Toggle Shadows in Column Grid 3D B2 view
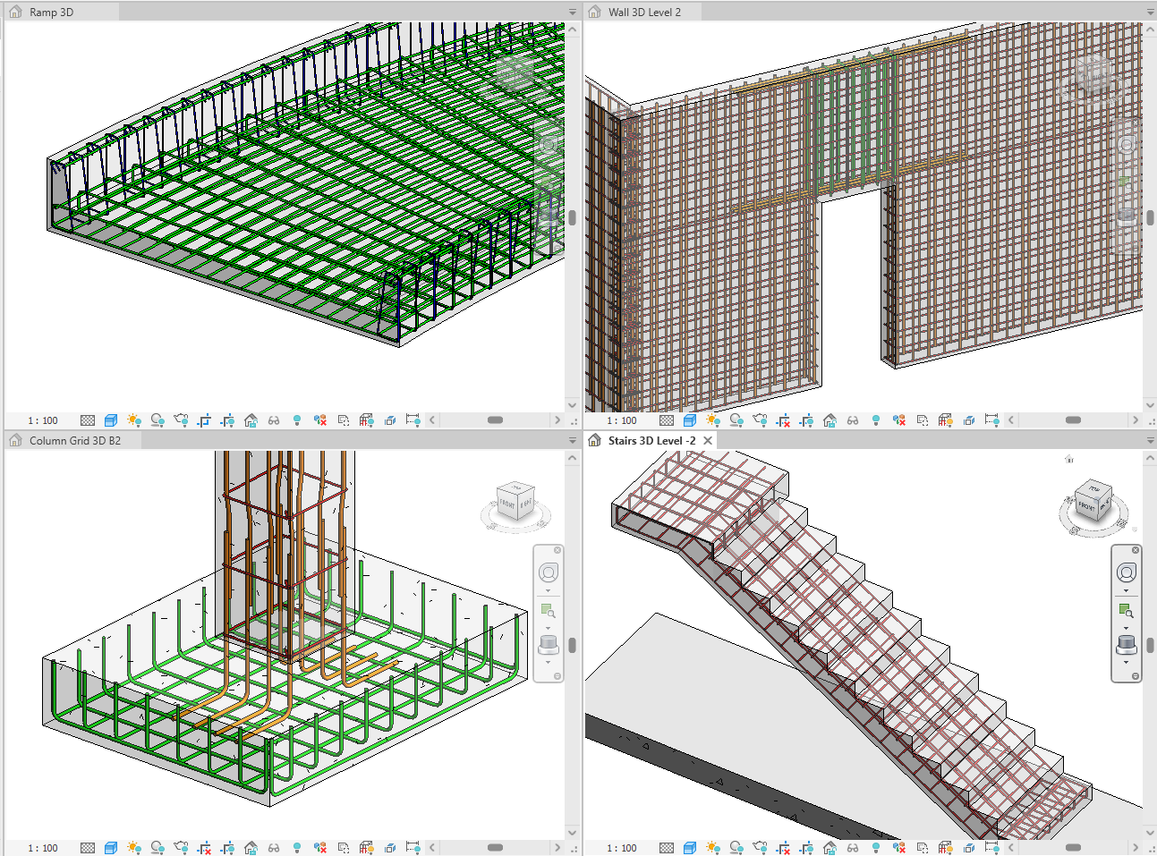1157x856 pixels. (x=157, y=848)
